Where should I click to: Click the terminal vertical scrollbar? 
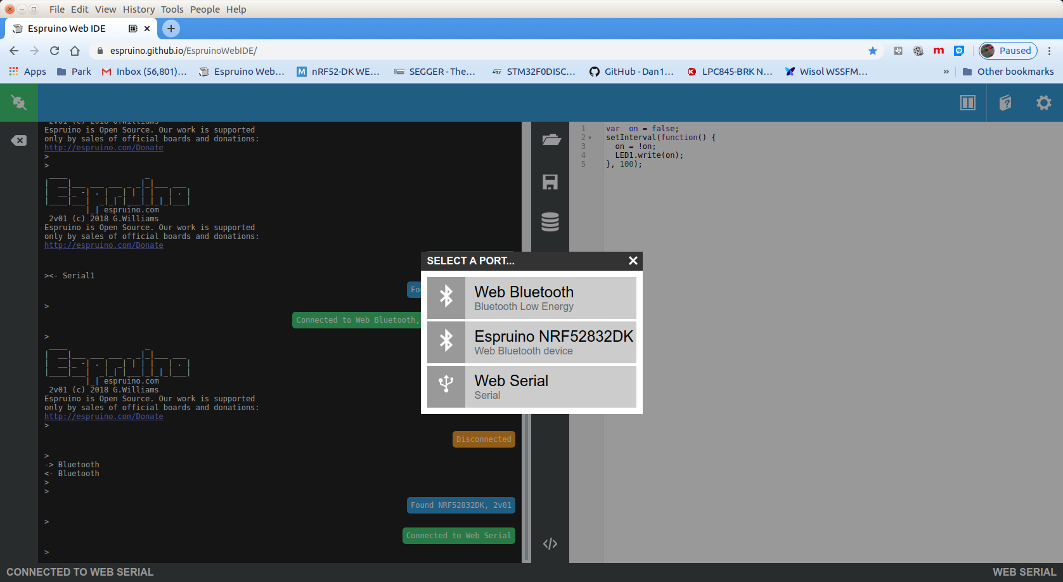pos(525,488)
